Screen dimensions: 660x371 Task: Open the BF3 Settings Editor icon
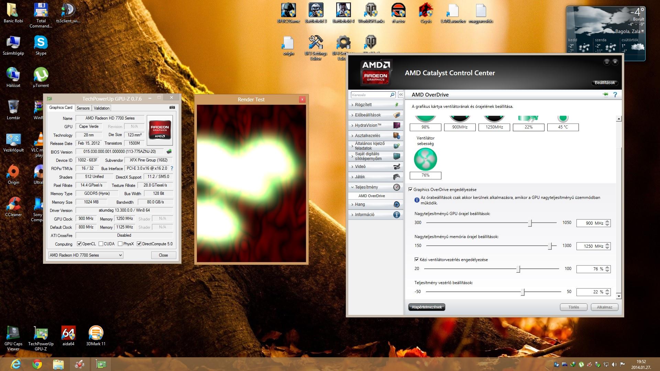click(316, 48)
